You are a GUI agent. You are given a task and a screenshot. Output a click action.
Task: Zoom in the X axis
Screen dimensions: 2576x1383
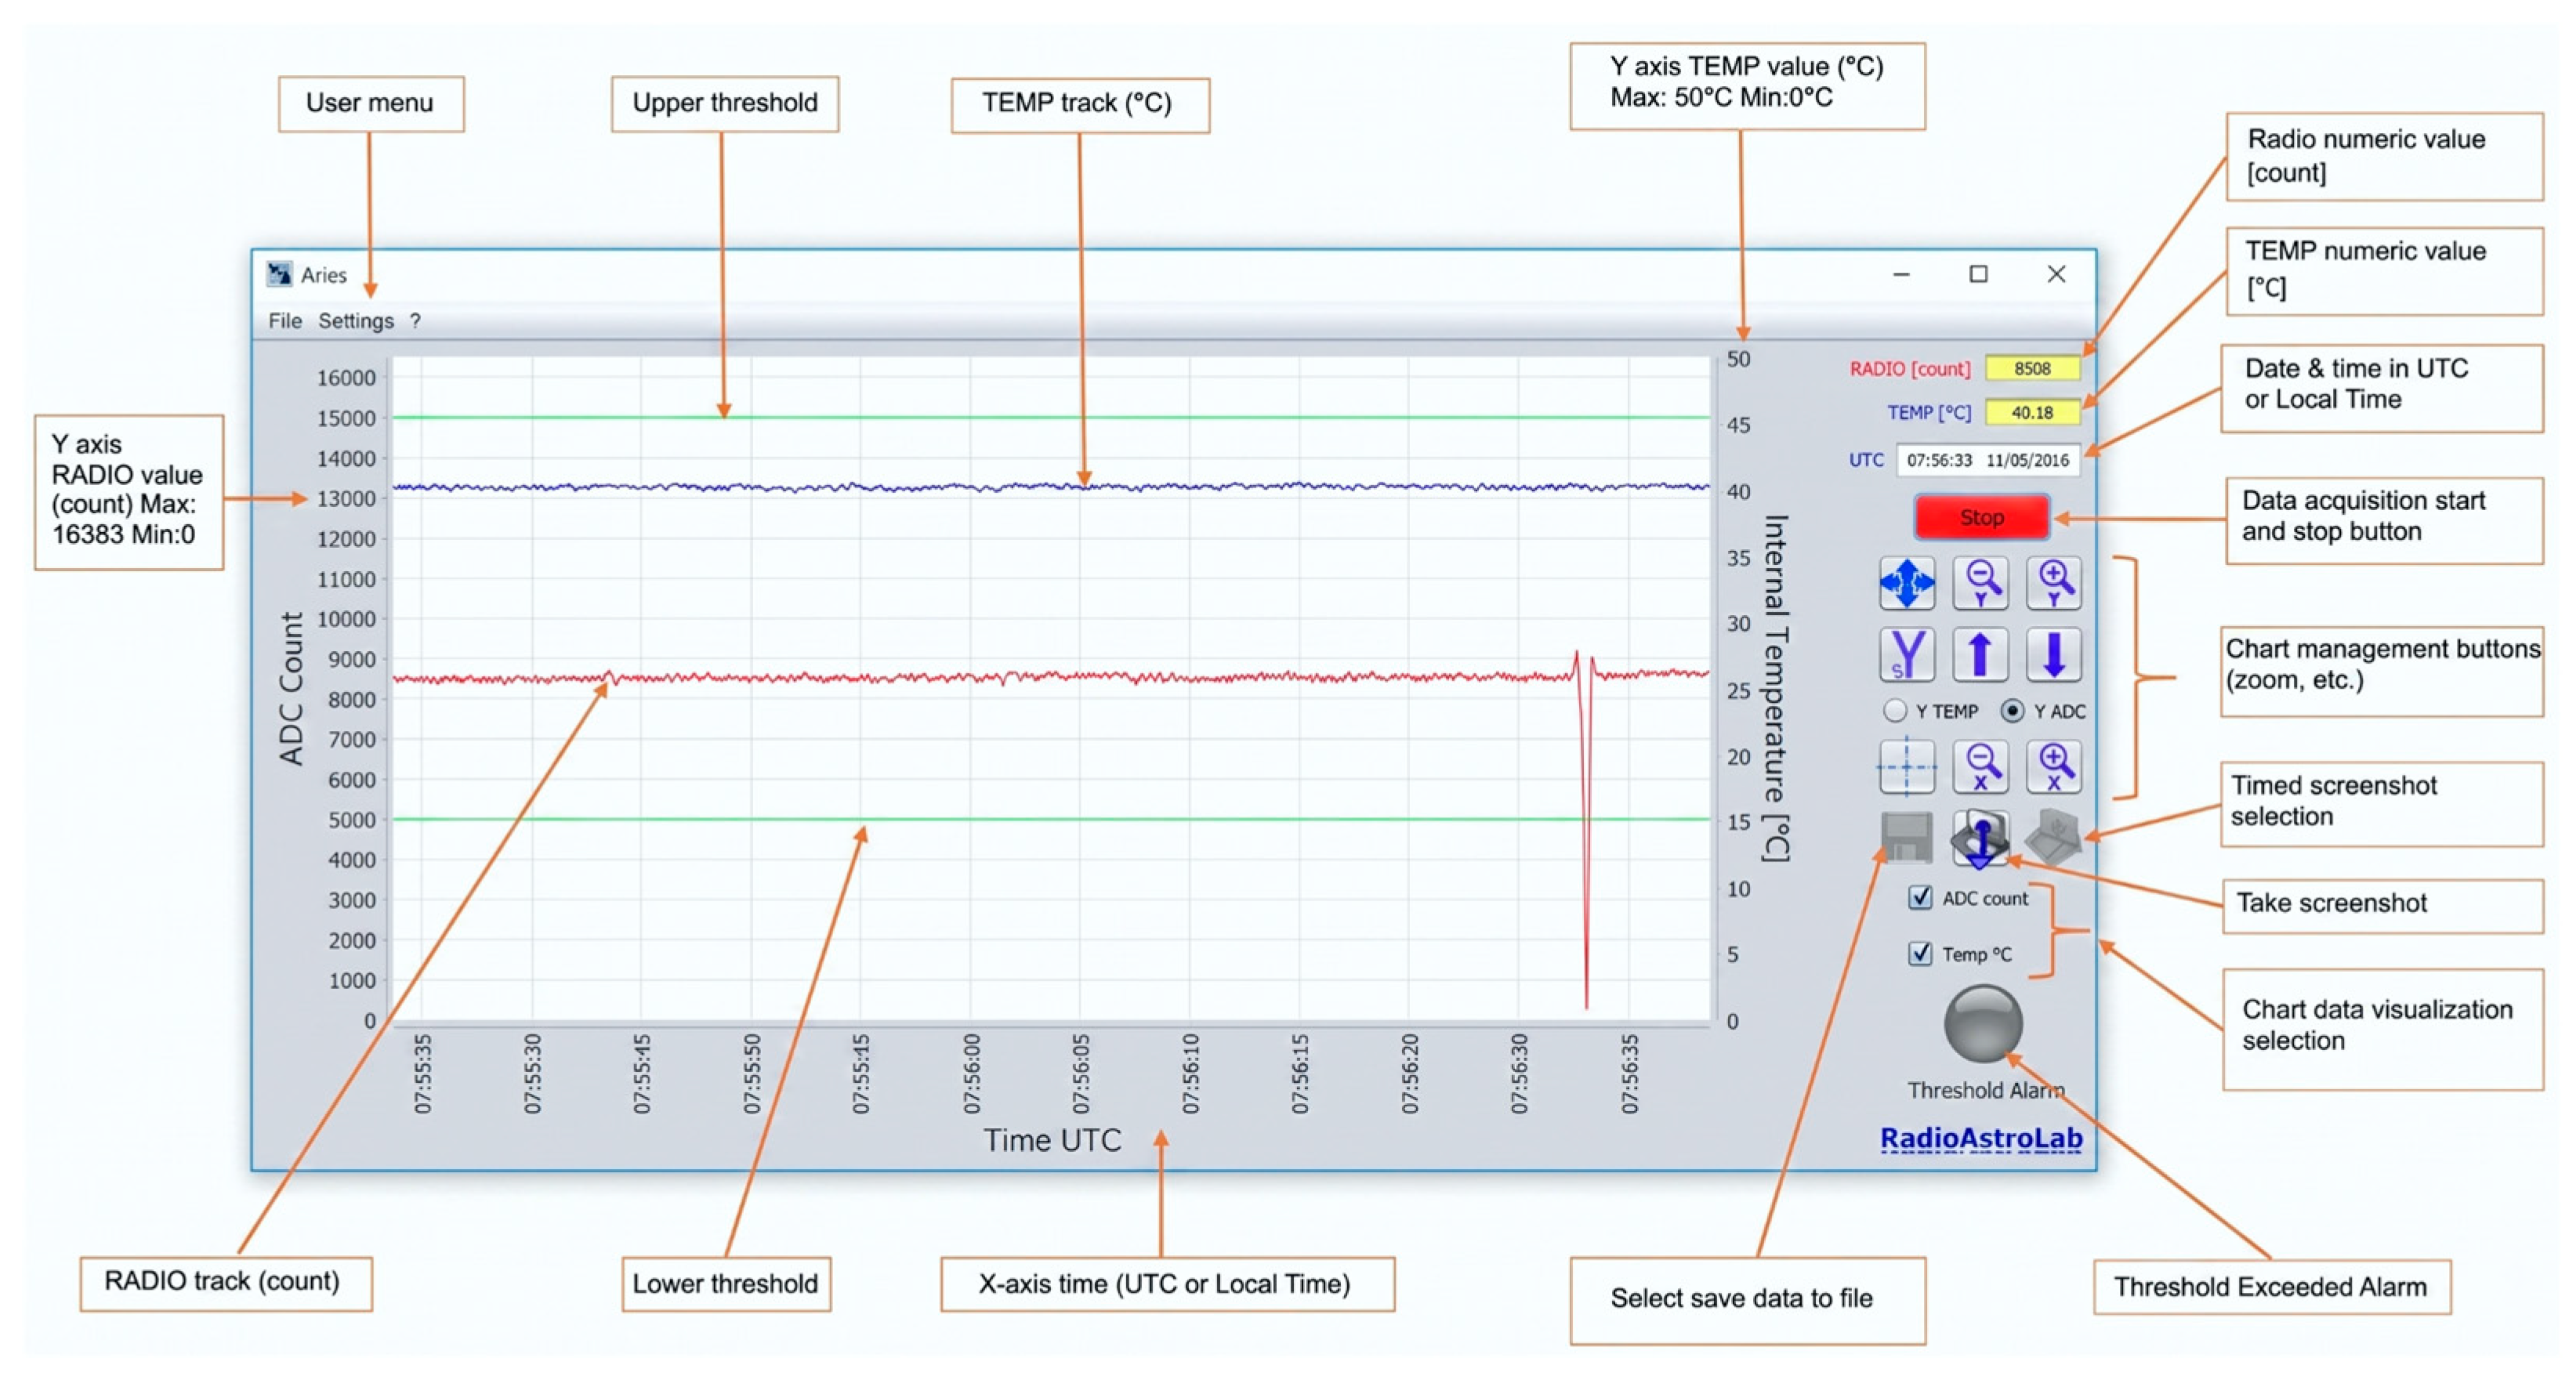click(x=2054, y=767)
